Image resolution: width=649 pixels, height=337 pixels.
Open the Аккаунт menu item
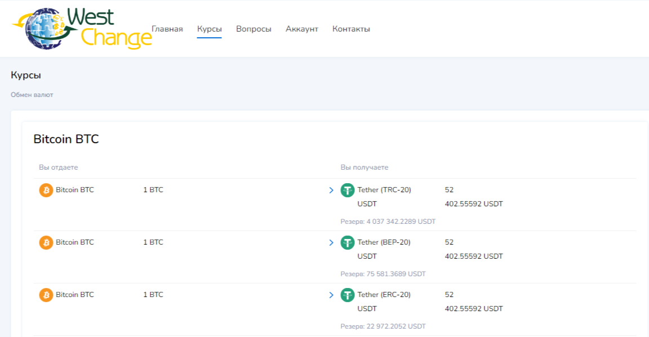[x=302, y=29]
